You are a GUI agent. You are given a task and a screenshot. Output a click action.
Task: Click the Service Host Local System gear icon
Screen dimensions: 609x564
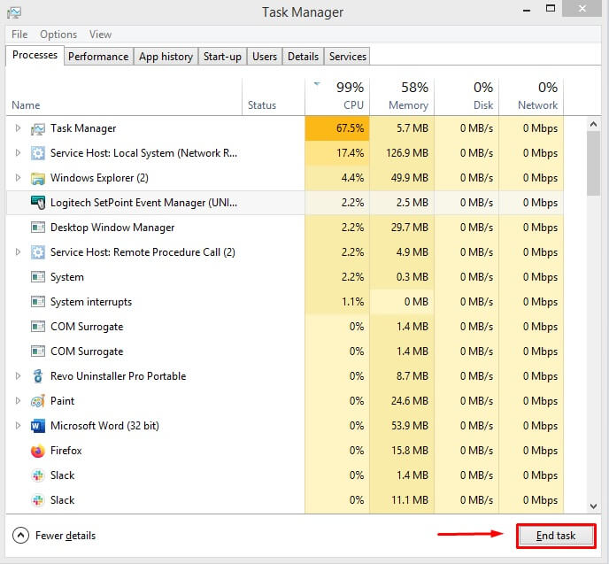pos(38,153)
